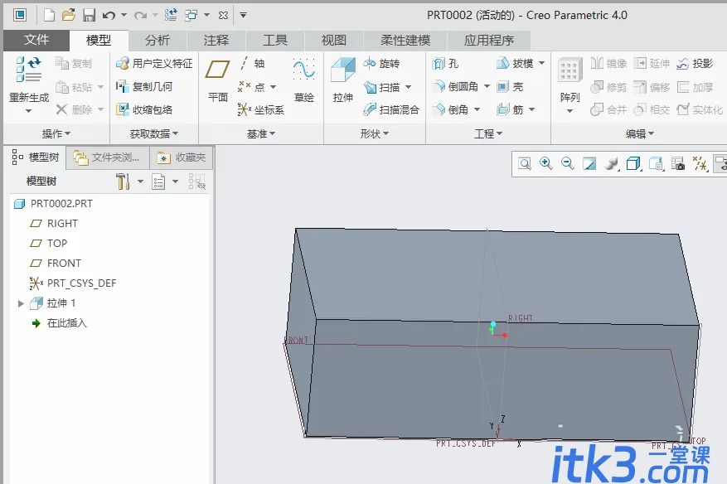
Task: Select PRT0002.PRT in model tree
Action: 54,204
